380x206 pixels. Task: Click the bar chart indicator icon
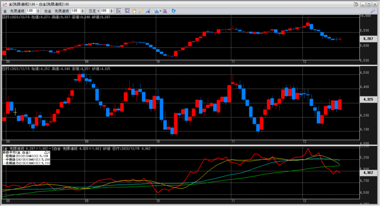coord(156,11)
